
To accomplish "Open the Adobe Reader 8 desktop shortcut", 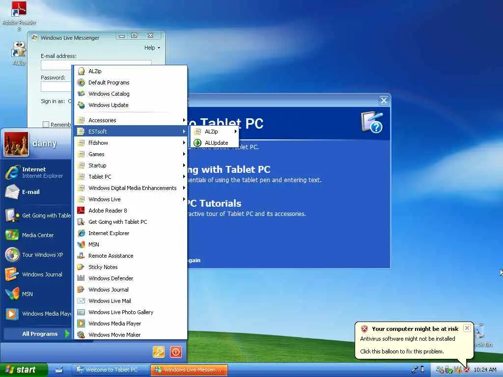I will [x=19, y=16].
